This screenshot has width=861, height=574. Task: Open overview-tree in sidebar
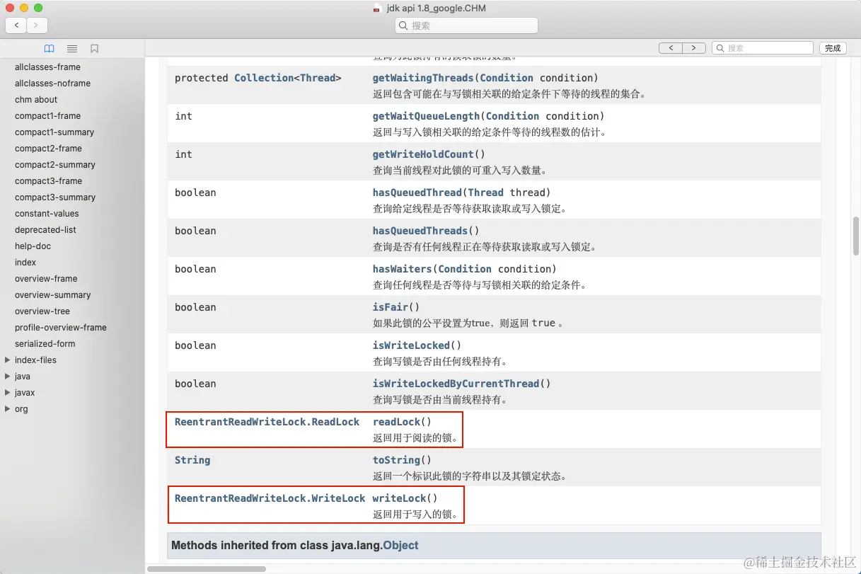pyautogui.click(x=42, y=311)
